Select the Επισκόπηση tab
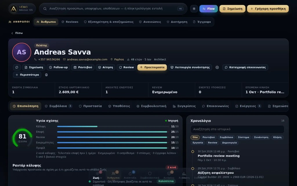Viewport: 297px width, 186px height. click(x=26, y=106)
